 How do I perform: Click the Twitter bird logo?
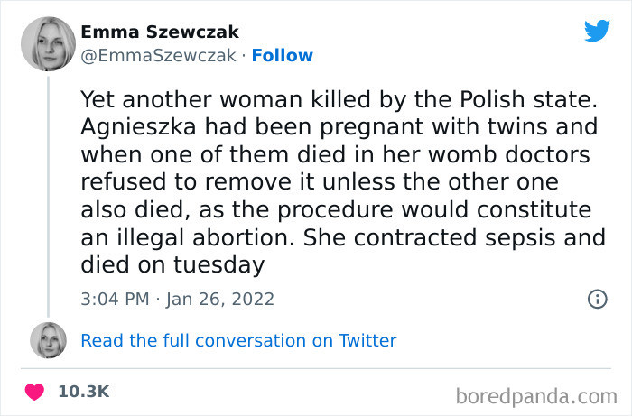[597, 30]
